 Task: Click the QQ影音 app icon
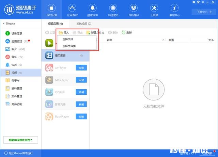click(x=49, y=92)
